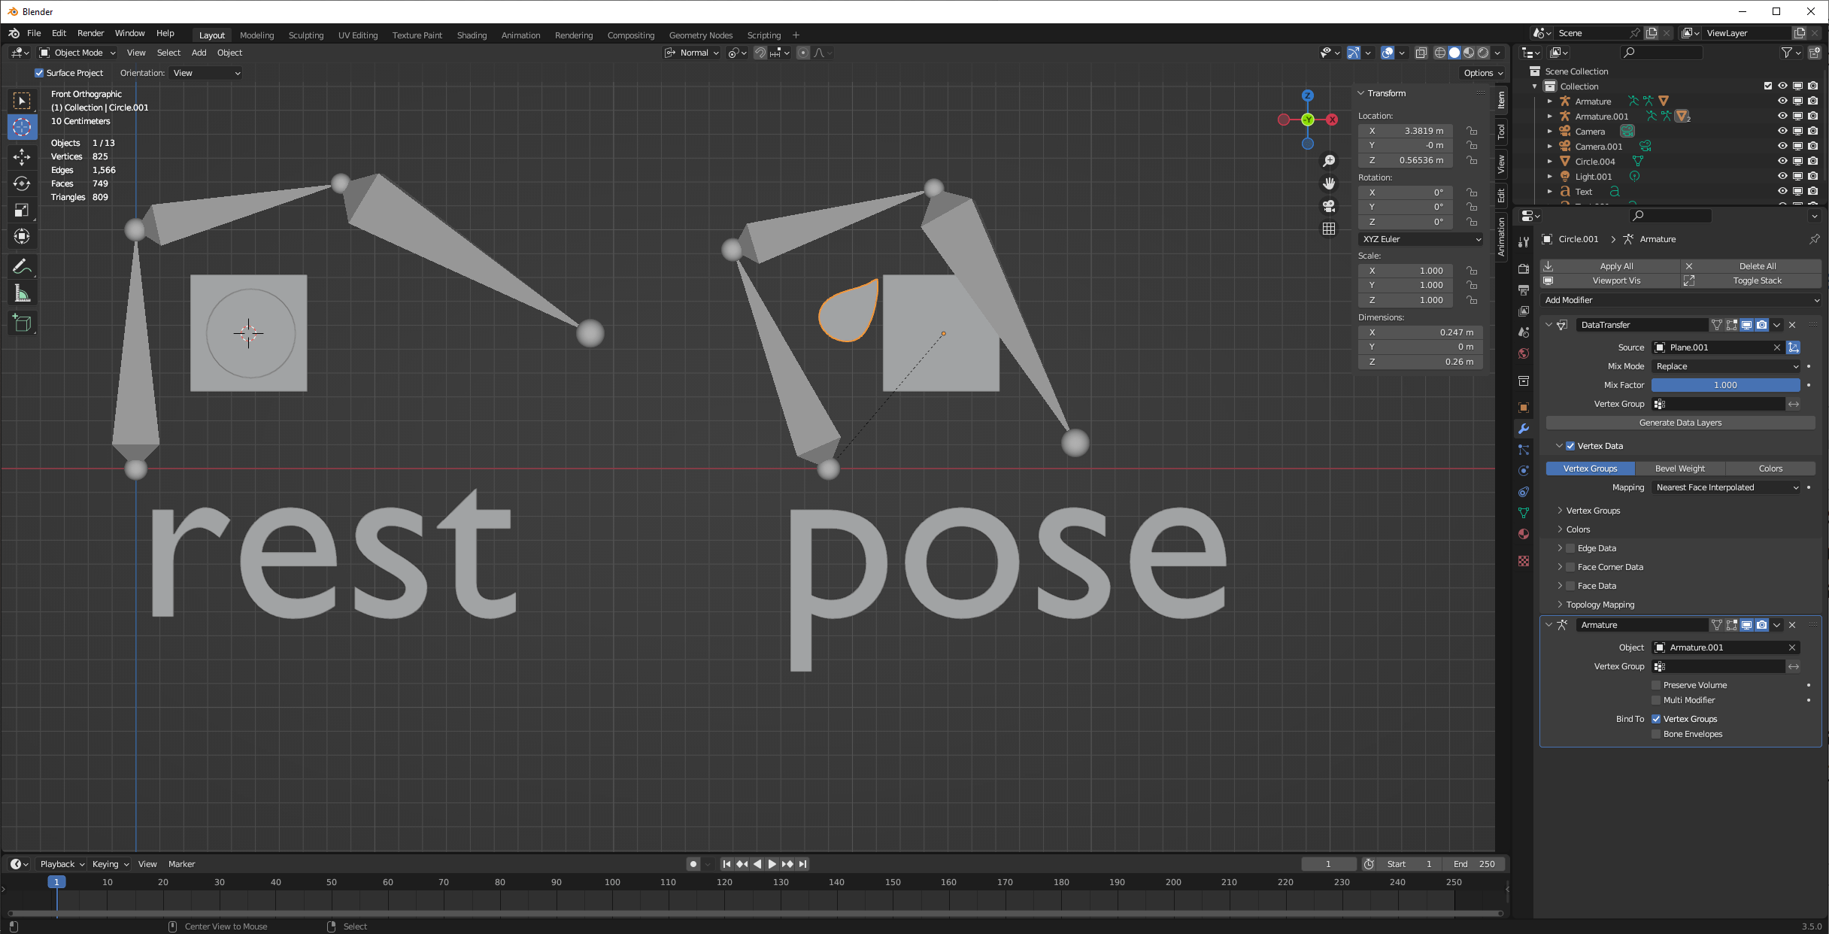
Task: Toggle camera view in viewport
Action: [x=1329, y=206]
